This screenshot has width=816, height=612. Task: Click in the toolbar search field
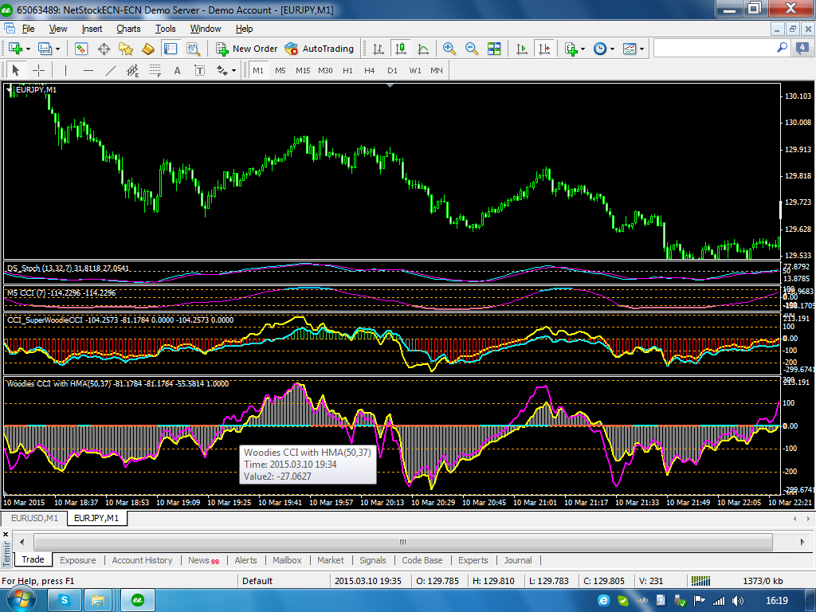(x=713, y=49)
